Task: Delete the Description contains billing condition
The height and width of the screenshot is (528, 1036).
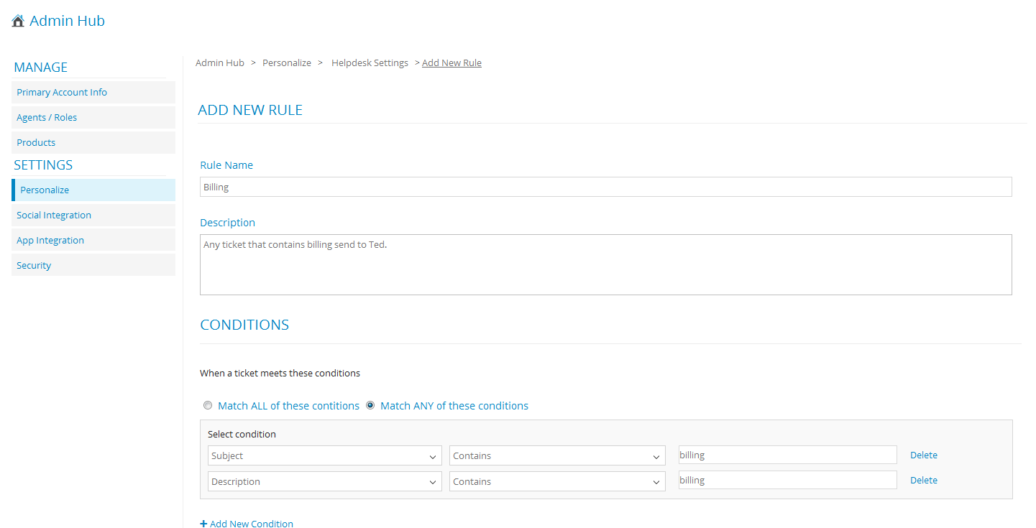Action: tap(923, 480)
